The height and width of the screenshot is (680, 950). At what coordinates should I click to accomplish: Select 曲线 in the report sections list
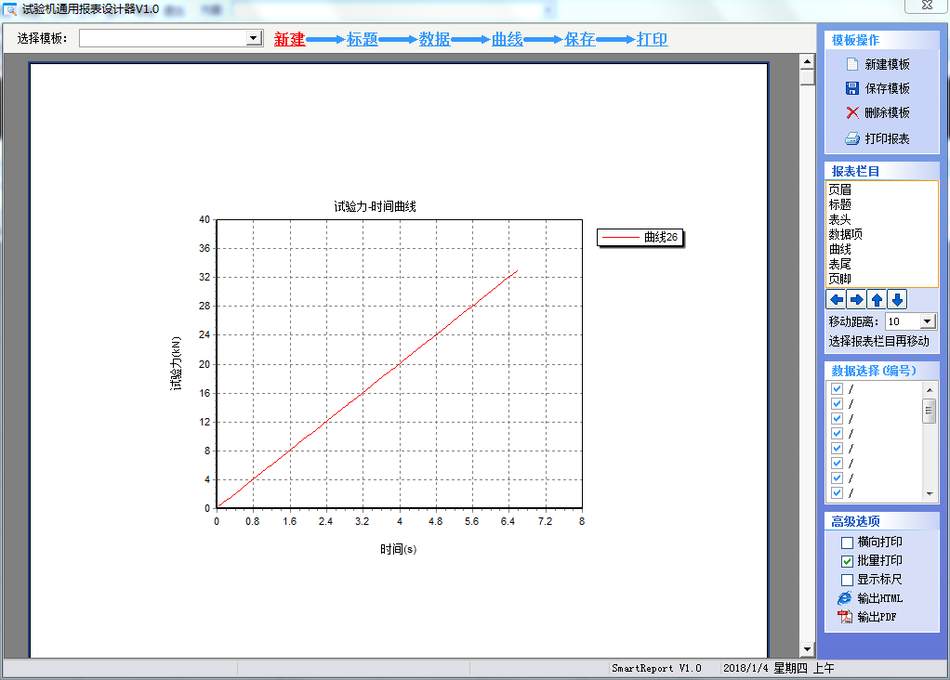(x=839, y=249)
